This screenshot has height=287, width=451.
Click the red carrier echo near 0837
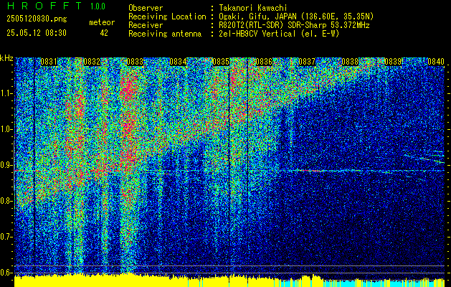tap(310, 171)
